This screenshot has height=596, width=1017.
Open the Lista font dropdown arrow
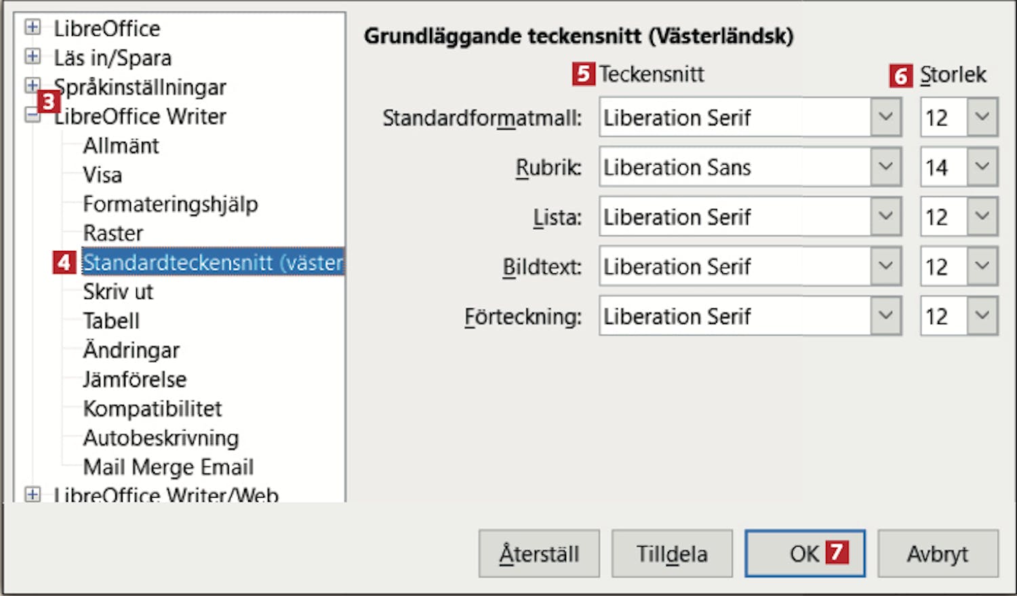(885, 217)
